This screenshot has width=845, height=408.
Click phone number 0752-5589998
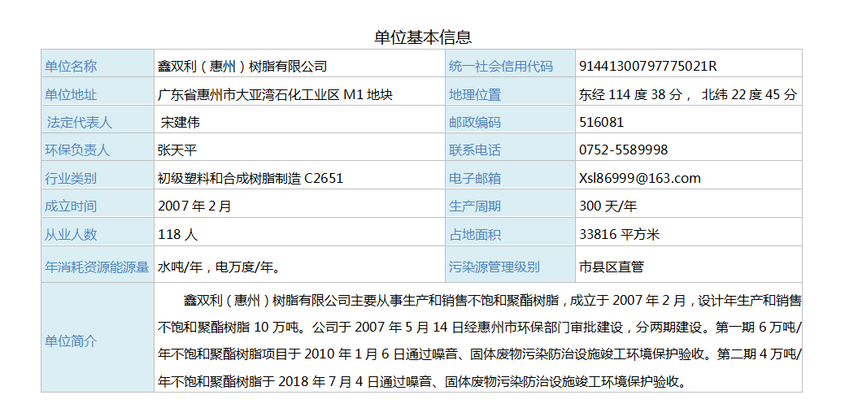[x=623, y=150]
